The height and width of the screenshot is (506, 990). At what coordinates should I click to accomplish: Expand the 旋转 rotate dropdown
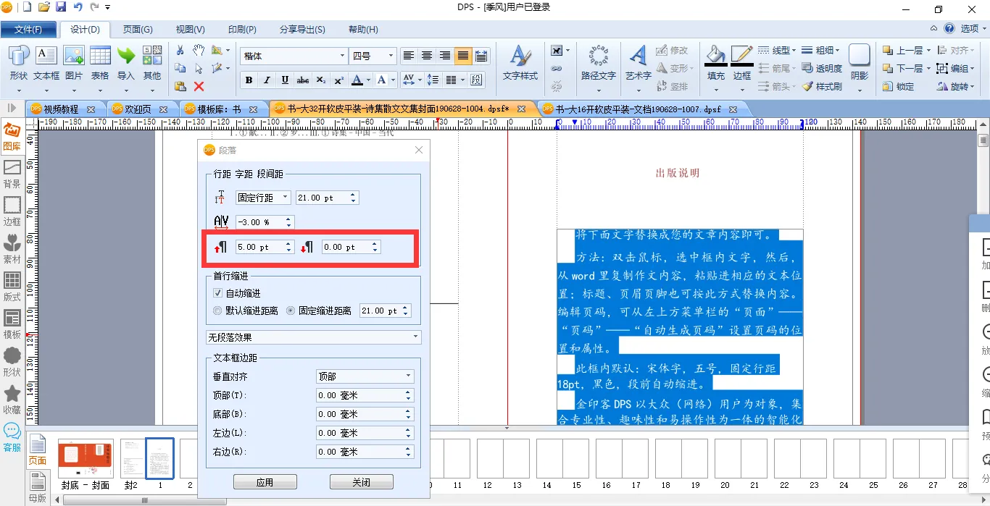(973, 86)
